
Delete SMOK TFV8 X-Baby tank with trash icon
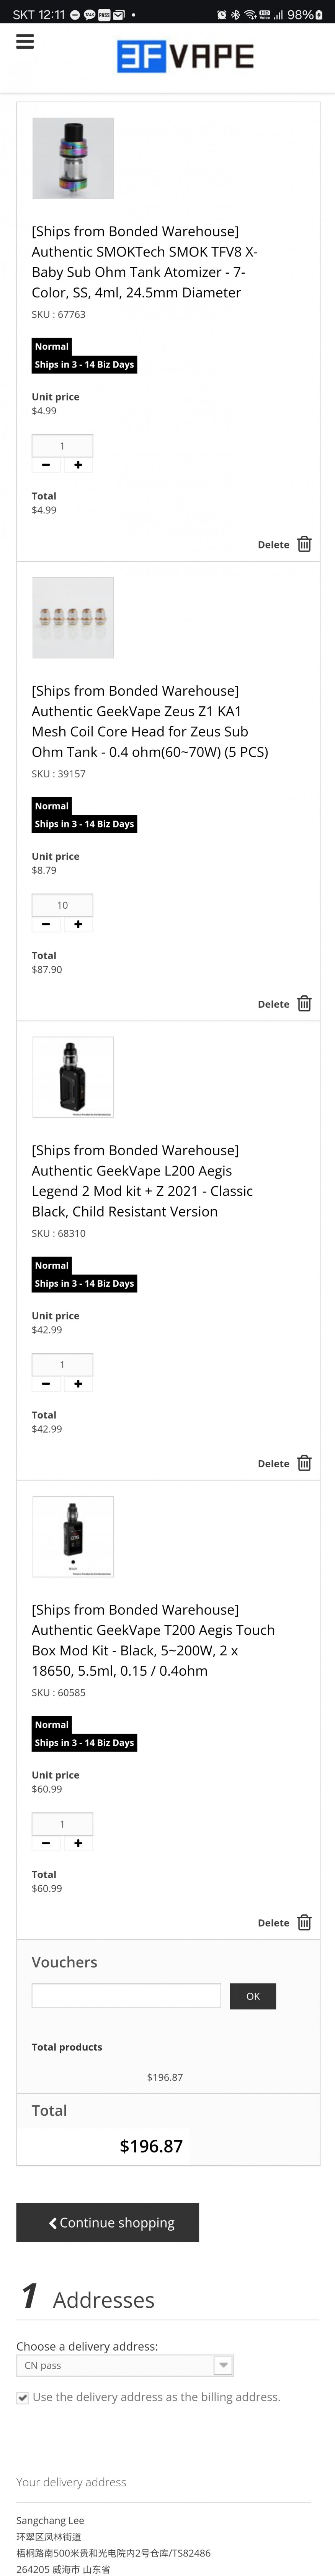tap(304, 544)
